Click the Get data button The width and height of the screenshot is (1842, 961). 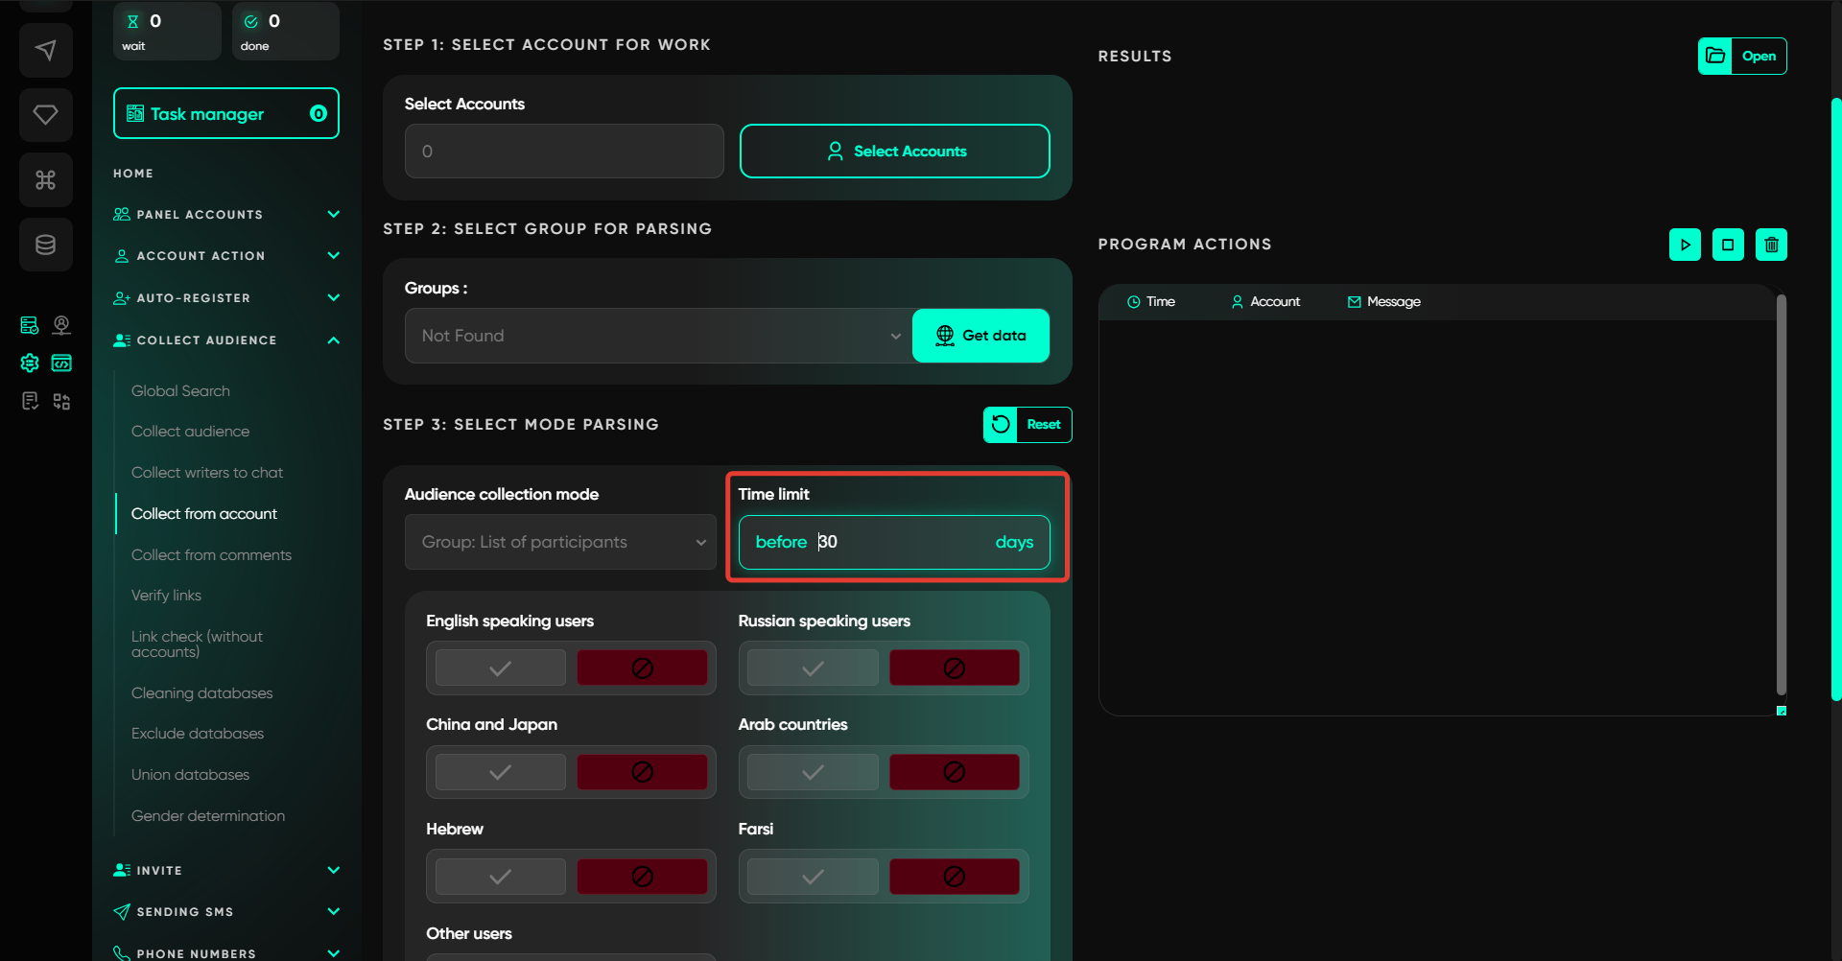tap(980, 336)
